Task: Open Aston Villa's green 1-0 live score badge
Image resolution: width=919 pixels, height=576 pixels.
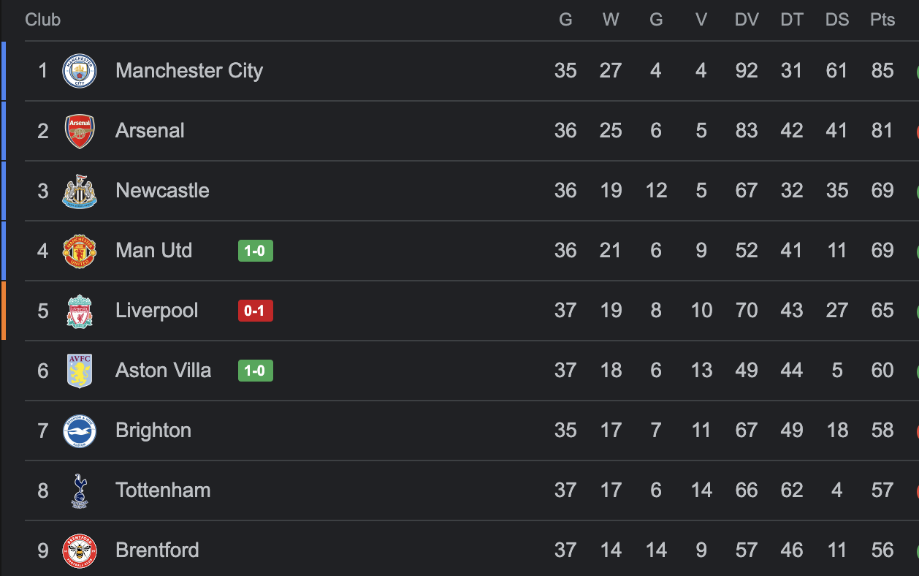Action: [255, 371]
